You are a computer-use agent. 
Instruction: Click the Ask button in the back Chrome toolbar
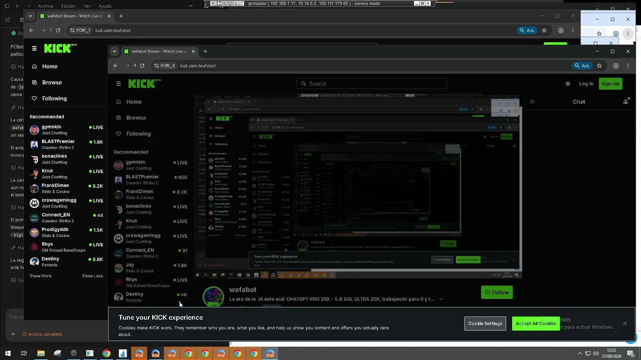527,30
